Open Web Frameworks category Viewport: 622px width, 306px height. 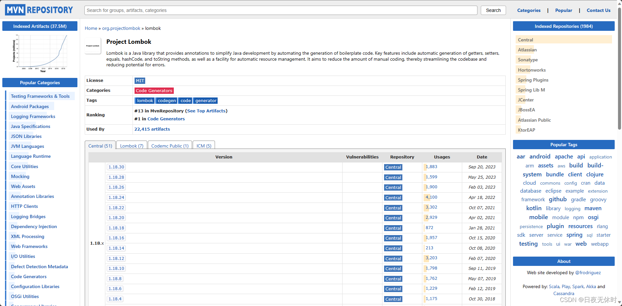tap(29, 246)
